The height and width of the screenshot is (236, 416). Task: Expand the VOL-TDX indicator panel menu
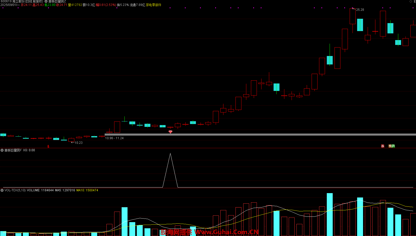pos(2,190)
